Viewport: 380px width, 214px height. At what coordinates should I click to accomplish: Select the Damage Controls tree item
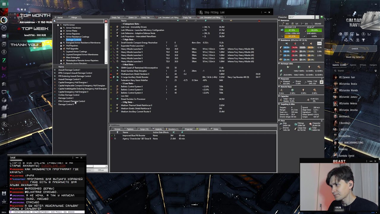[x=73, y=40]
